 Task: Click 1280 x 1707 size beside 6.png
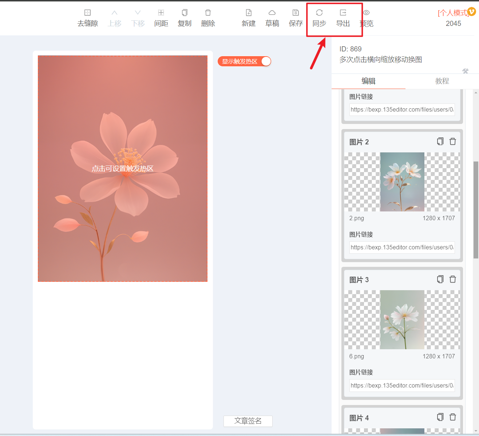click(439, 356)
